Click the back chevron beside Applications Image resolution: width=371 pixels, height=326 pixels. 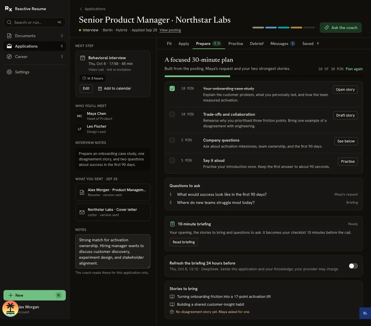[x=81, y=9]
